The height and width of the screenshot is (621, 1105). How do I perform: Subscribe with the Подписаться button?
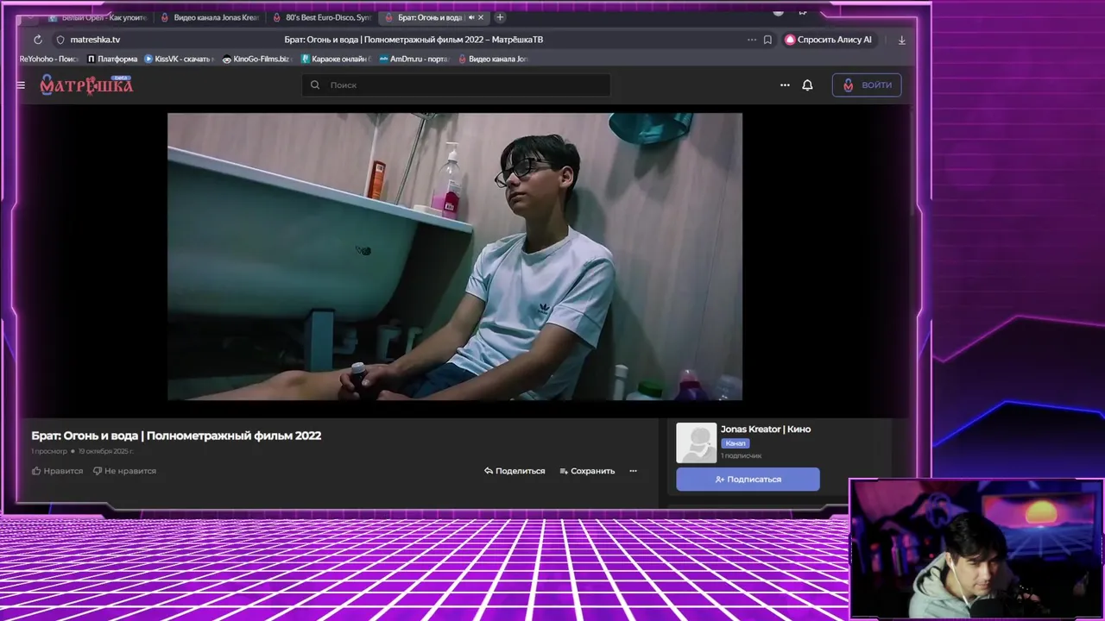pyautogui.click(x=748, y=480)
